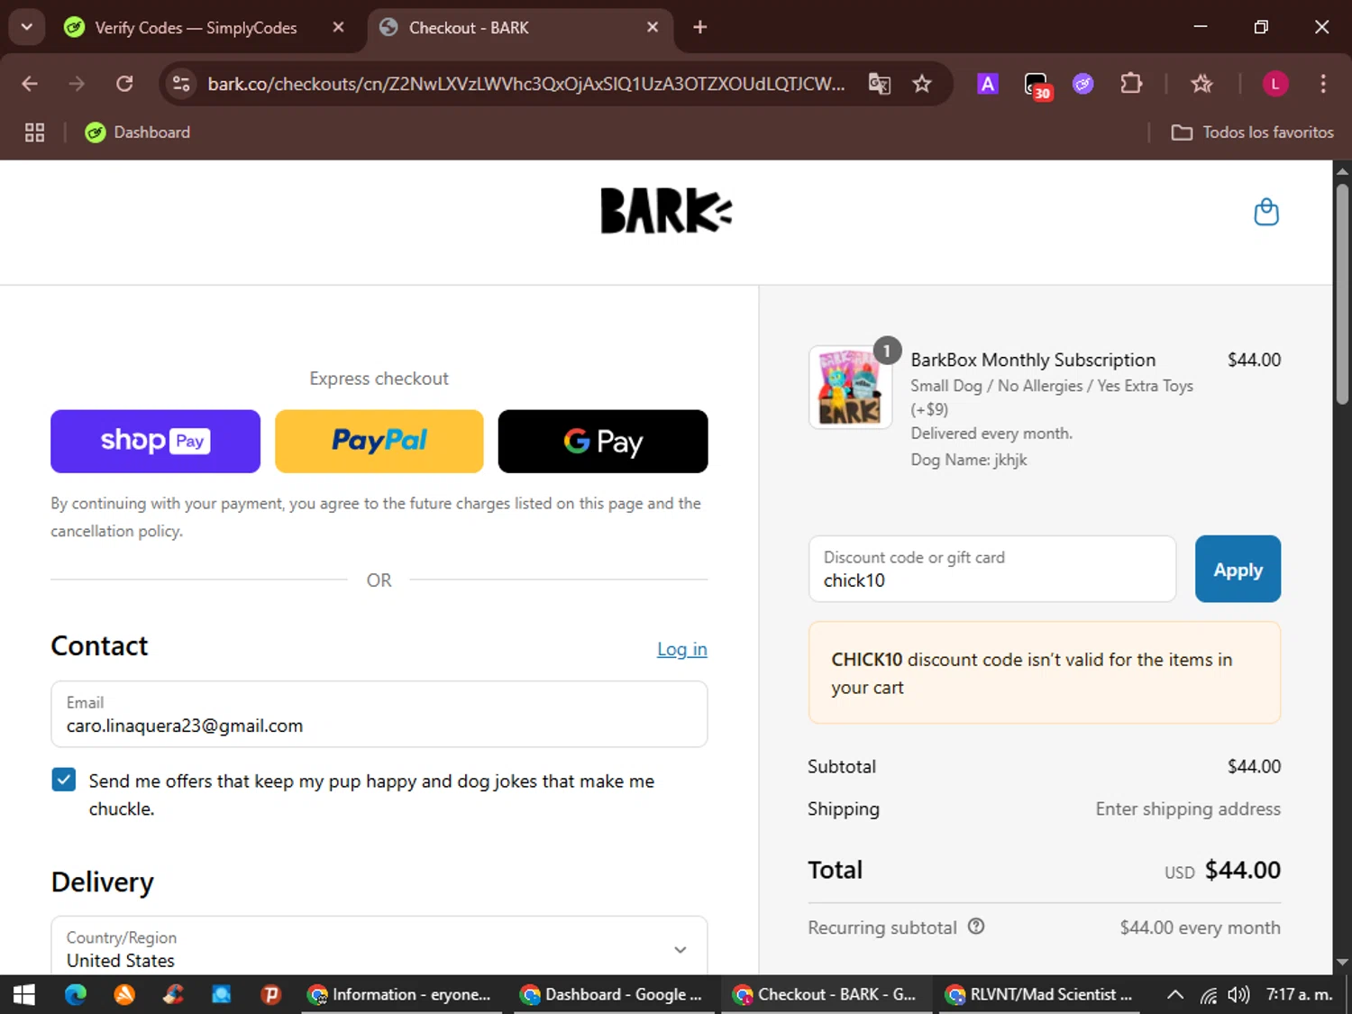Bookmark this page with star icon
This screenshot has height=1014, width=1352.
[921, 84]
